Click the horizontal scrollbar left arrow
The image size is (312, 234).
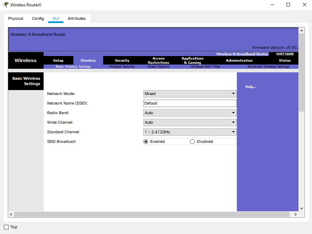point(11,214)
